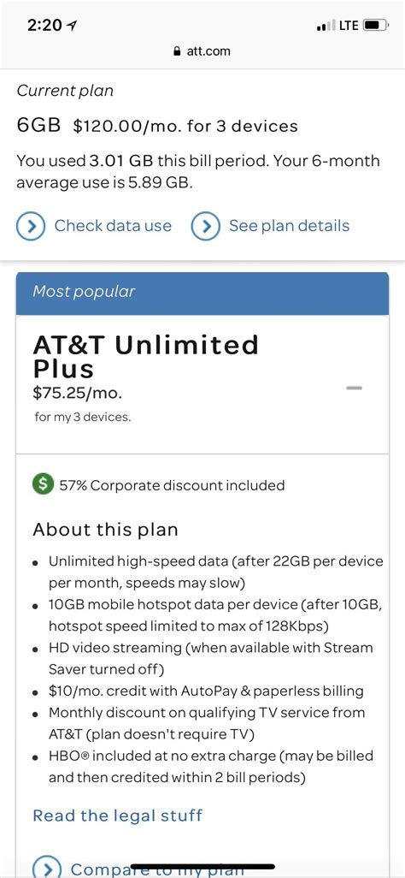This screenshot has height=878, width=405.
Task: Tap the lock icon beside att.com
Action: point(178,51)
